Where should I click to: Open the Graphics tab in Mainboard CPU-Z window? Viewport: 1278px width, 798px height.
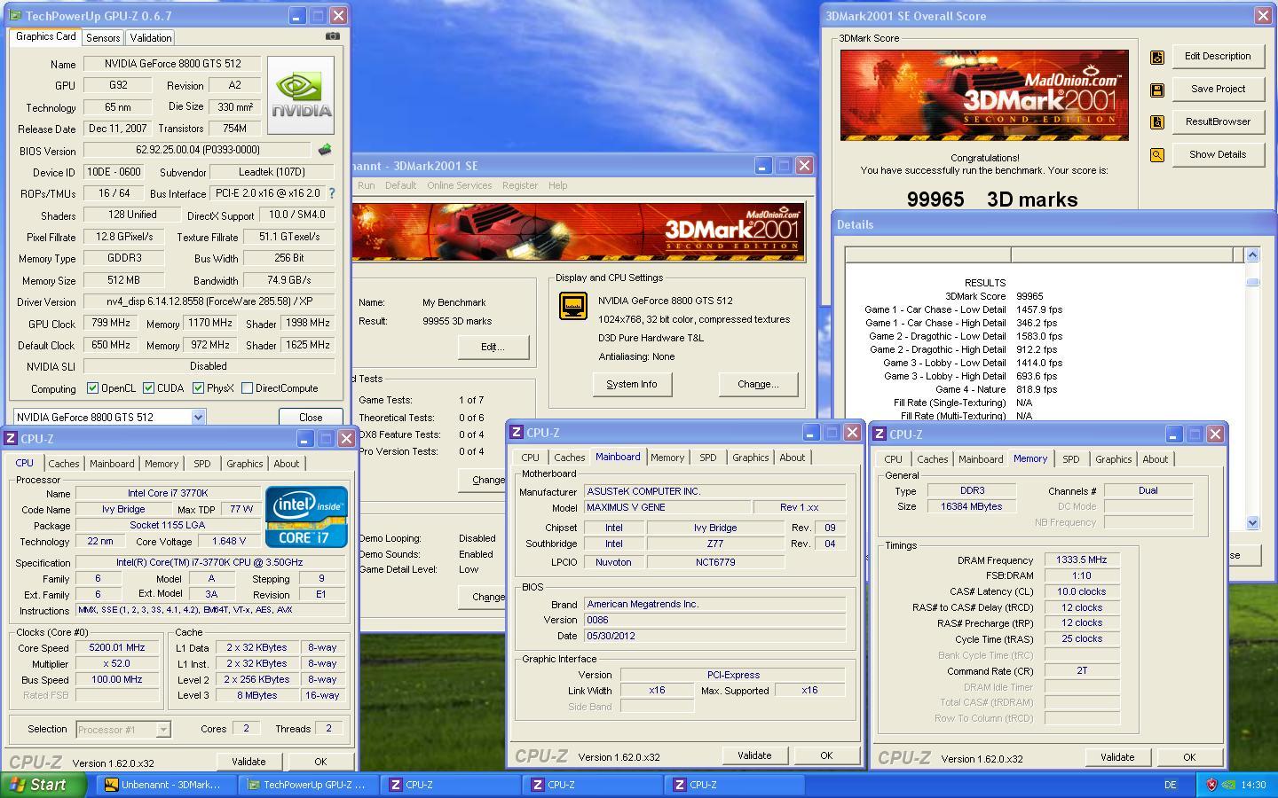click(x=750, y=458)
